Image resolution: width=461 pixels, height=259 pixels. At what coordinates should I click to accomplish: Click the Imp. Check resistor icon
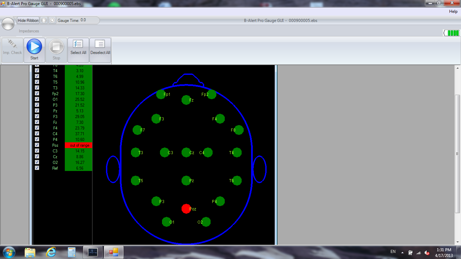coord(12,44)
